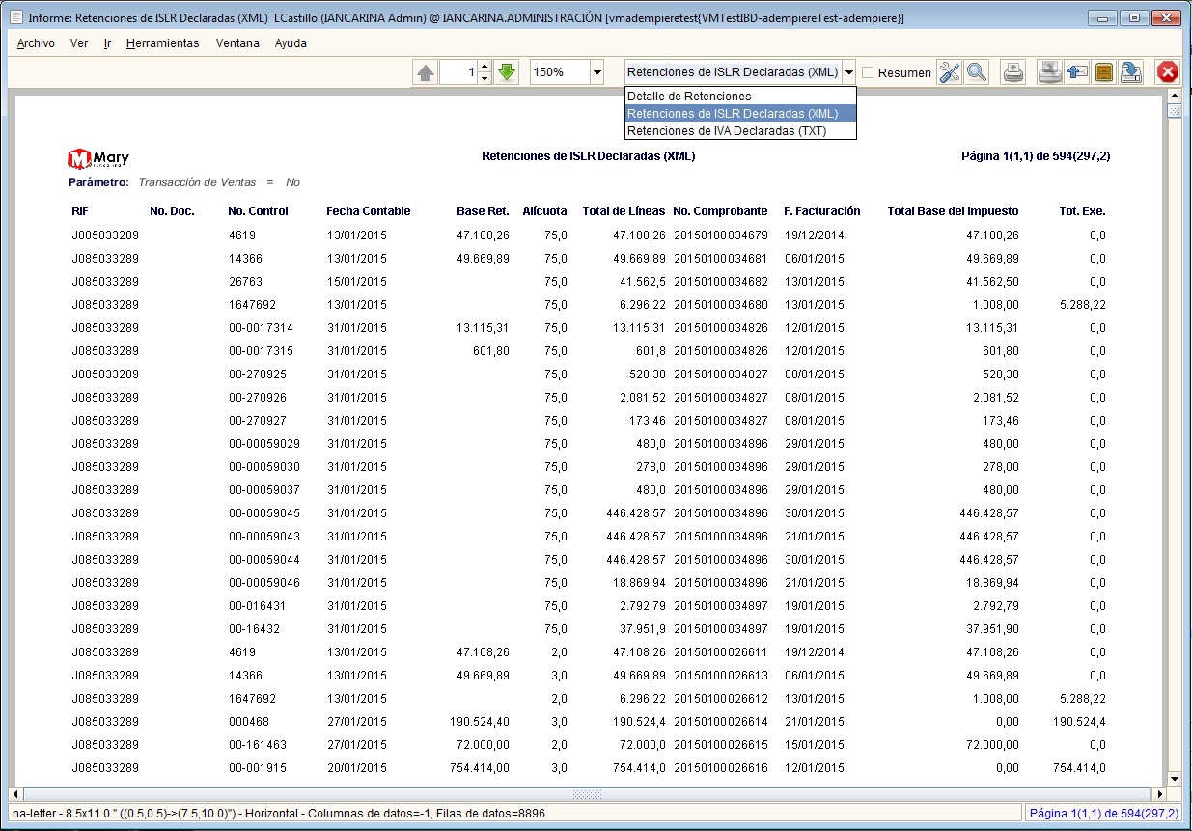Image resolution: width=1192 pixels, height=831 pixels.
Task: Decrease page number with spinner down
Action: (x=485, y=78)
